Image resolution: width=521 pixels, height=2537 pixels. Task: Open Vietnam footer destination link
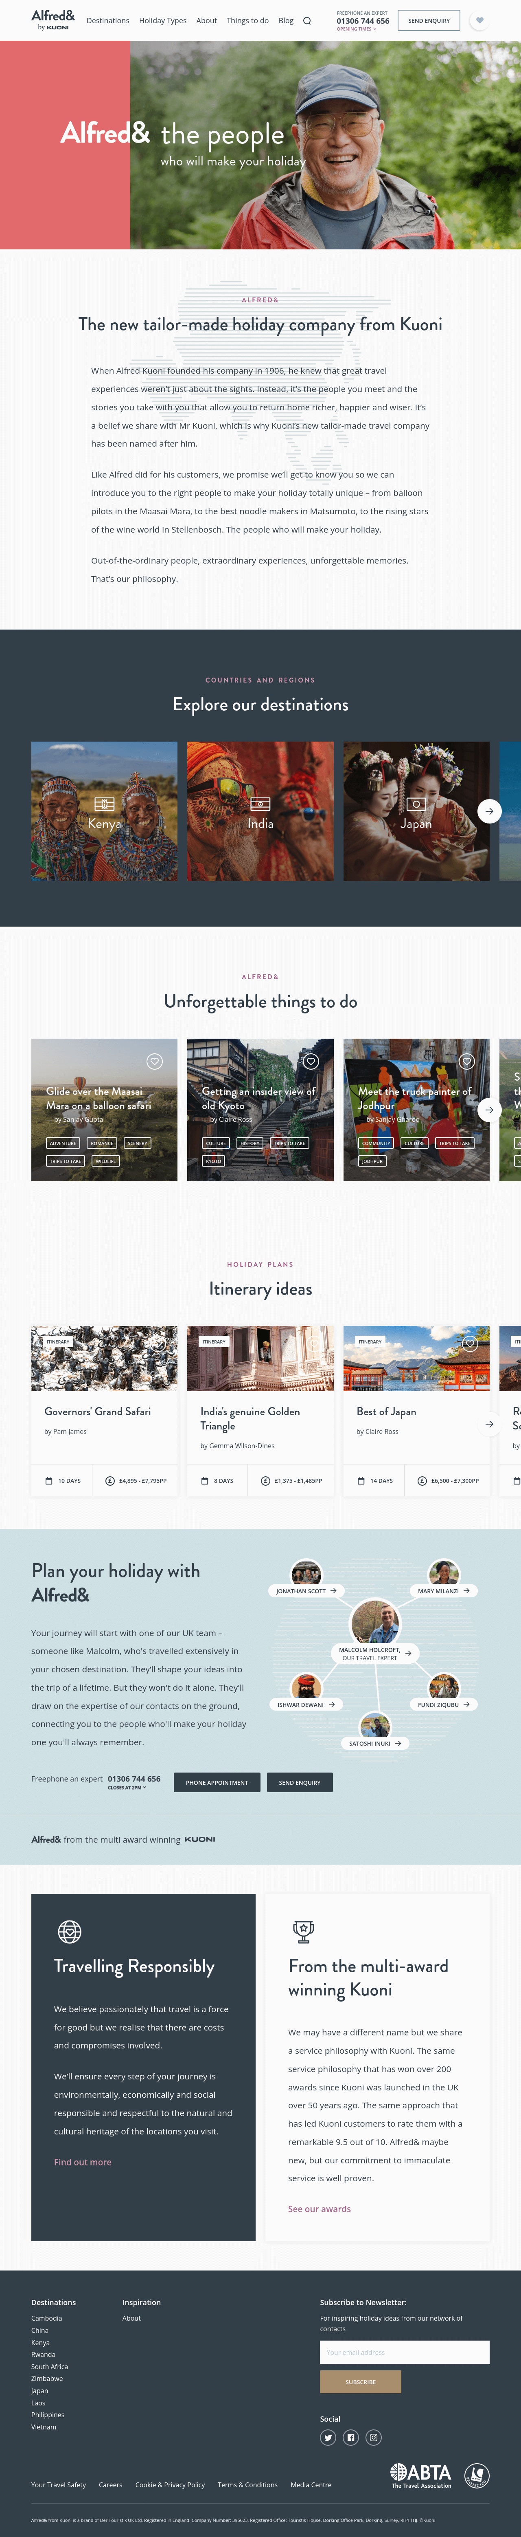(43, 2427)
